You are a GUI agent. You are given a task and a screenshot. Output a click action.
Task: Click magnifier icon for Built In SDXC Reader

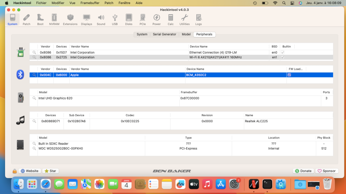point(34,143)
